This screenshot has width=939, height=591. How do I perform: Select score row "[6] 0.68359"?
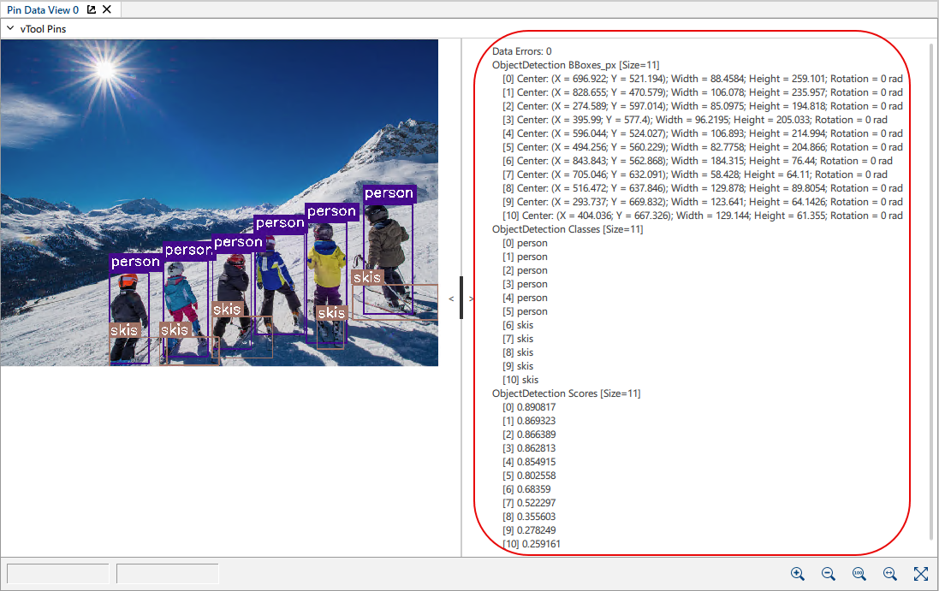click(526, 489)
